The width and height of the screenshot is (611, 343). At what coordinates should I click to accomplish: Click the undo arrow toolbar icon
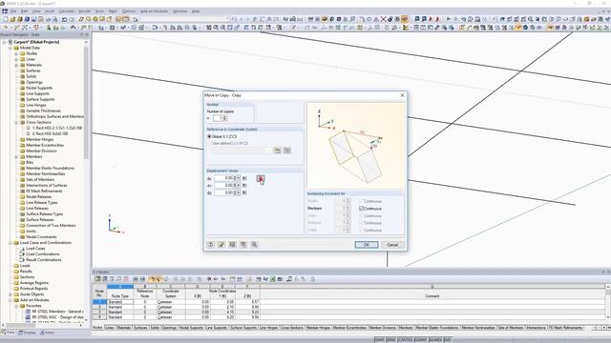64,19
